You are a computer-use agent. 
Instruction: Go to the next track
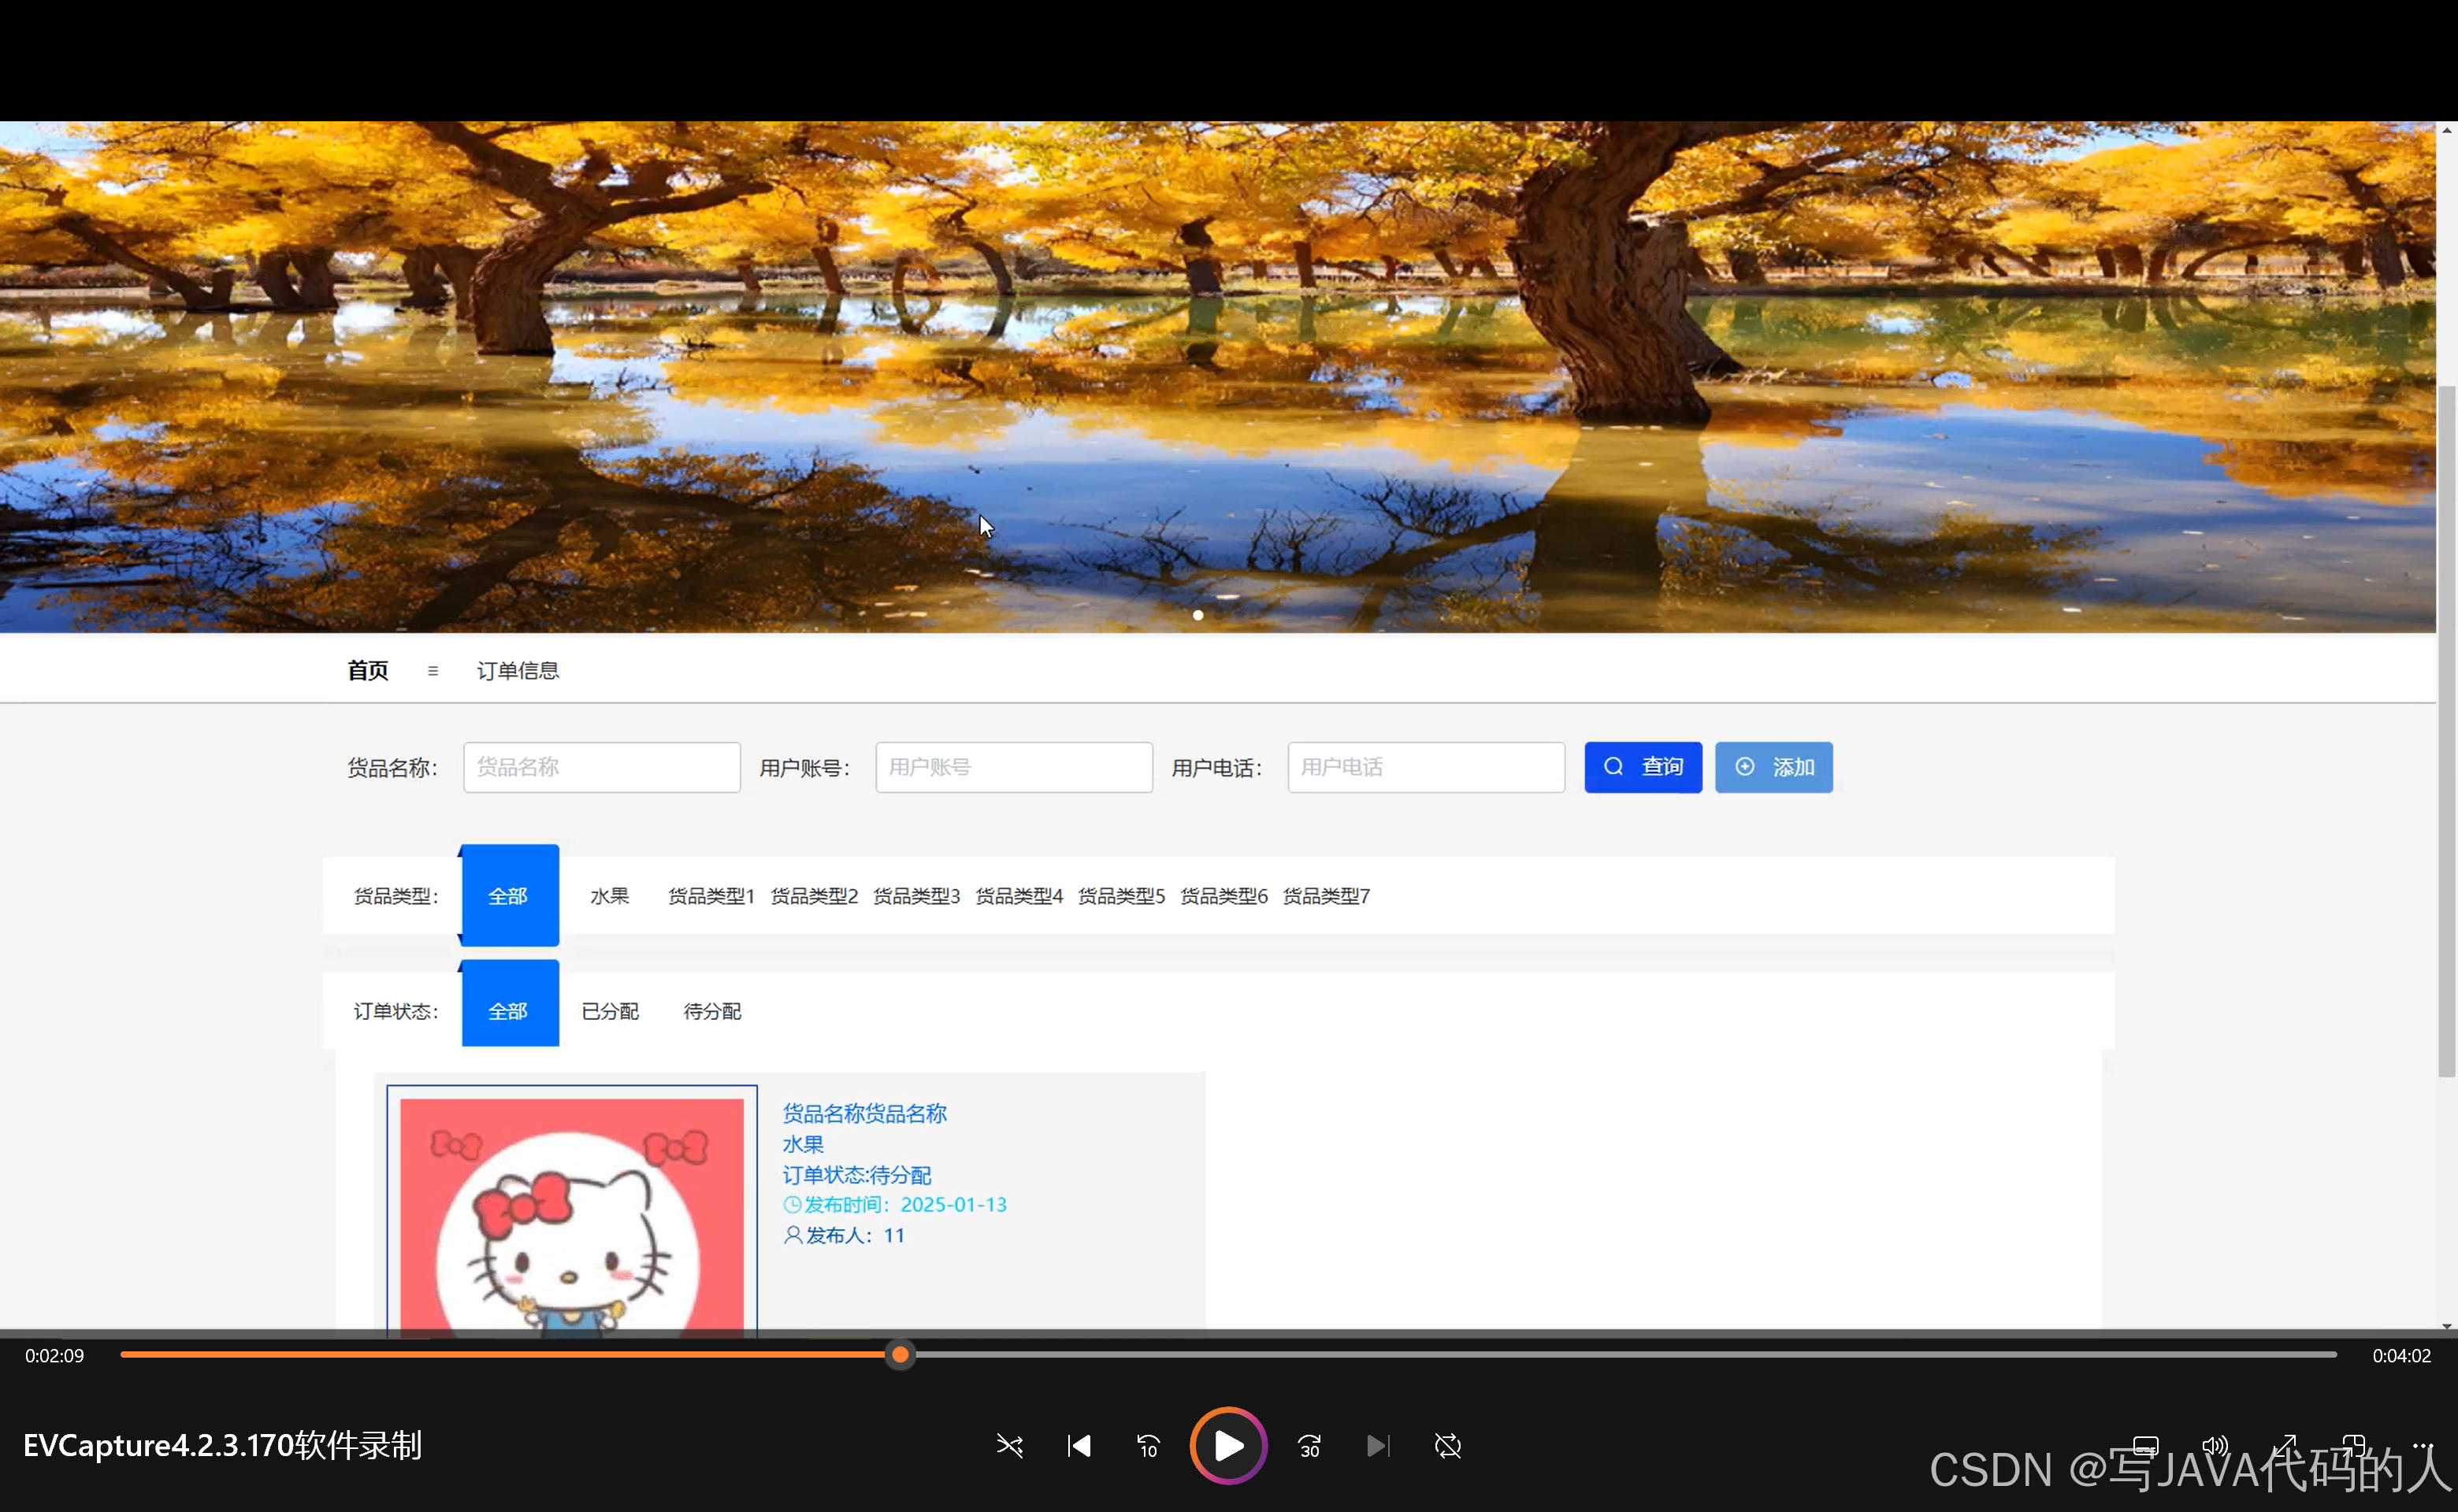click(x=1379, y=1446)
